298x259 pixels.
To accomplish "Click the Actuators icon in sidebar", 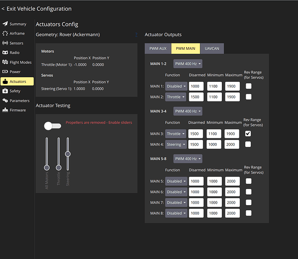I will point(5,81).
